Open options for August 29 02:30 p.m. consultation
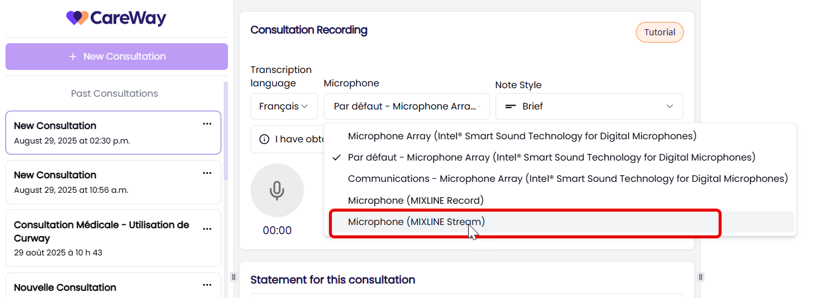Screen dimensions: 828x298 click(207, 124)
